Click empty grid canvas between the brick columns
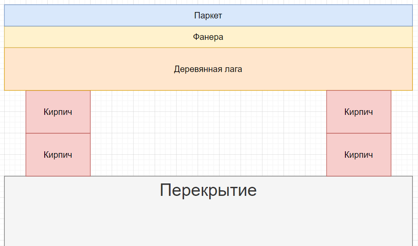This screenshot has width=418, height=246. 208,133
